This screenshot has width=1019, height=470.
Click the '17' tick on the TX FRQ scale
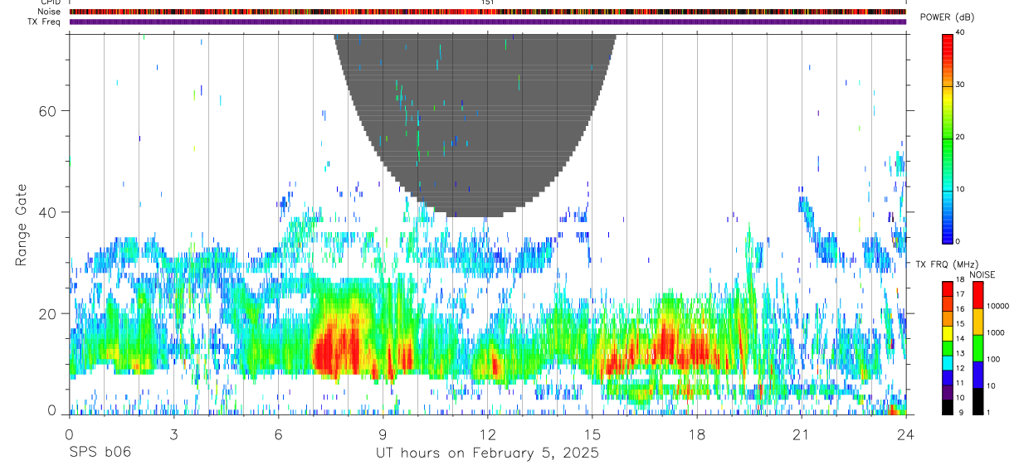[x=961, y=295]
